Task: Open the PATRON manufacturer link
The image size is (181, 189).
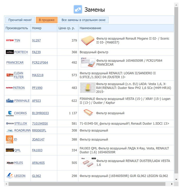Action: click(19, 88)
